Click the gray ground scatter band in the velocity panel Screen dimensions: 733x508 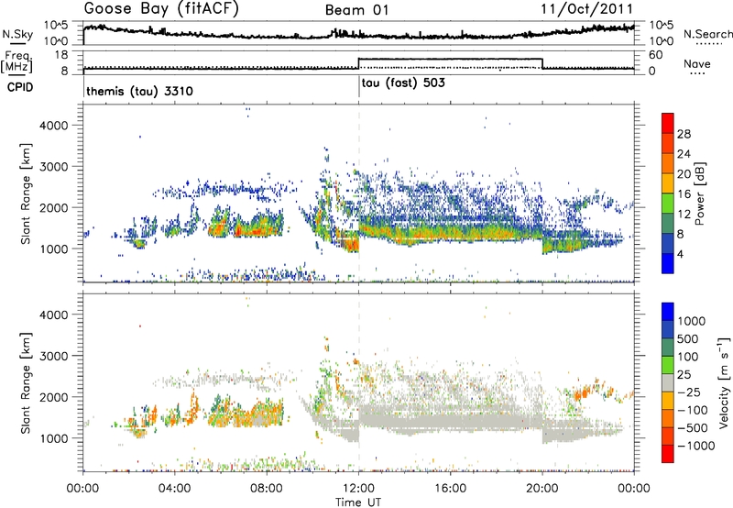pyautogui.click(x=449, y=421)
